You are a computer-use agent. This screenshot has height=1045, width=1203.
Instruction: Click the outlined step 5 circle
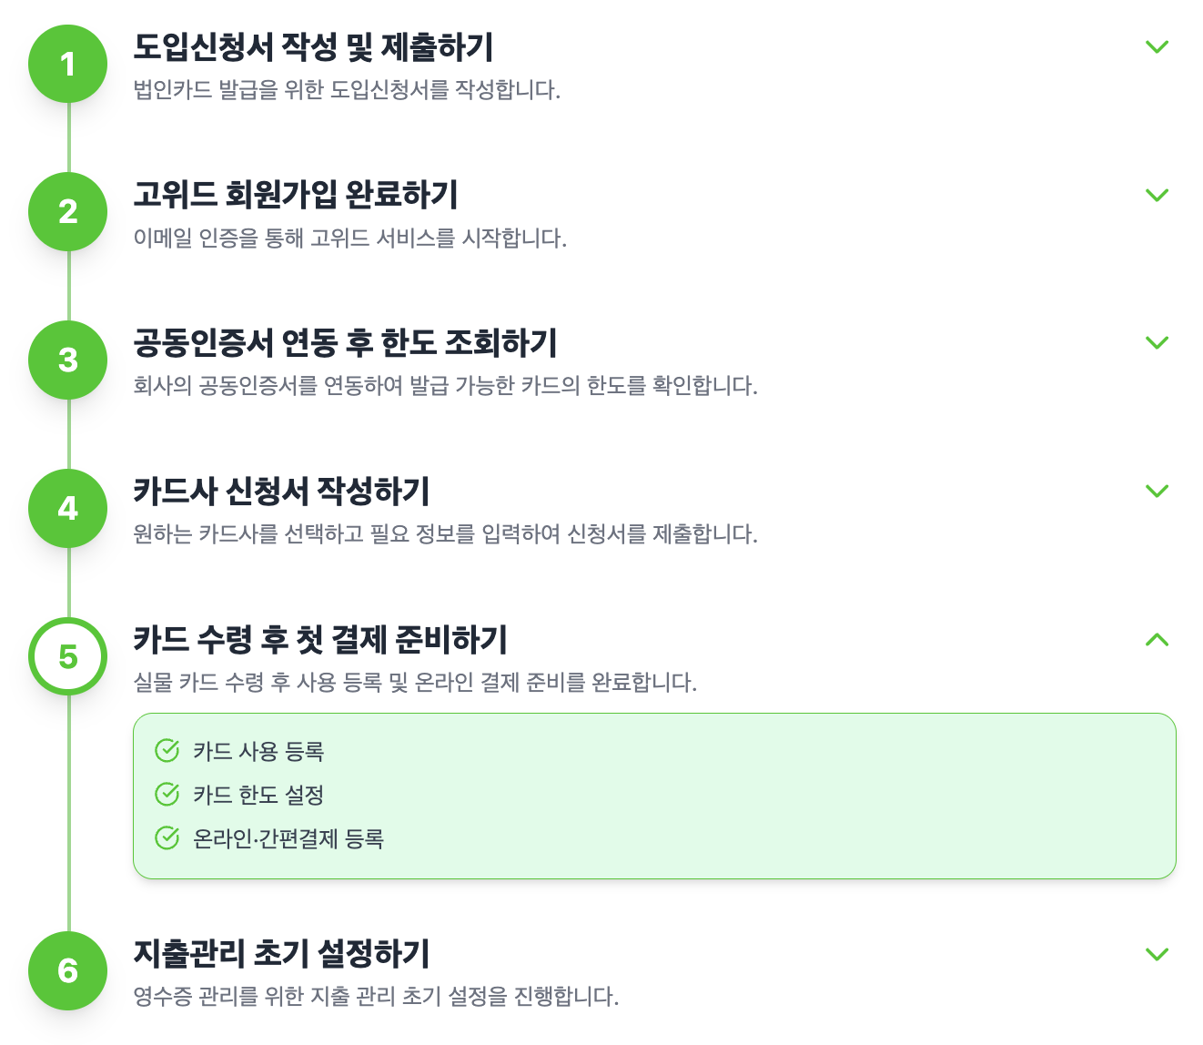click(68, 657)
